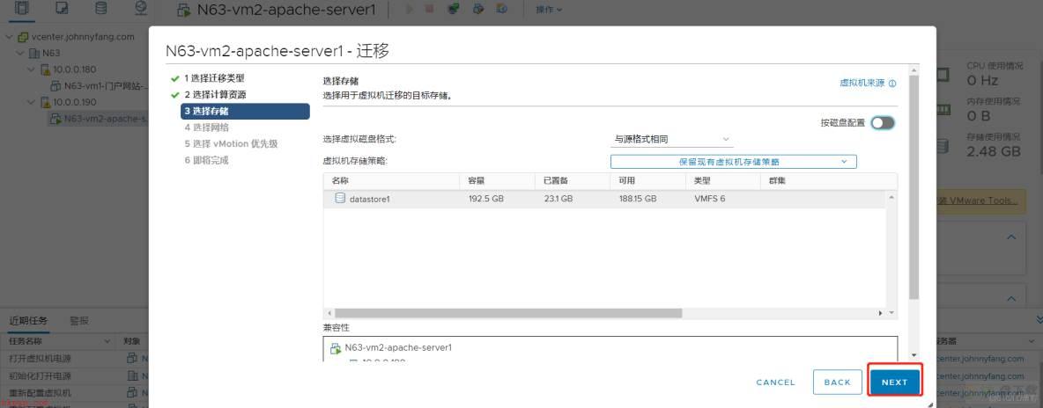
Task: Open the 虚拟机存储策略 dropdown
Action: pos(733,162)
